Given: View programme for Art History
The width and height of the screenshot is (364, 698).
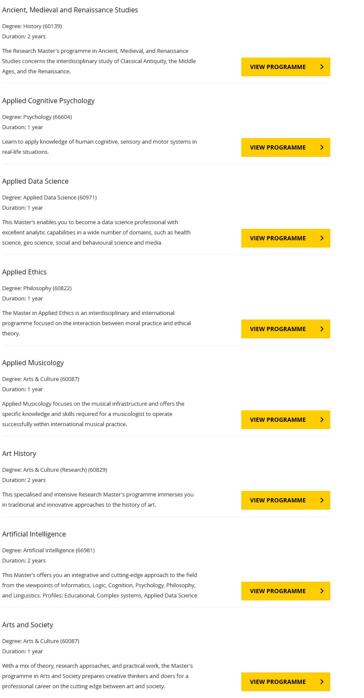Looking at the screenshot, I should (286, 500).
